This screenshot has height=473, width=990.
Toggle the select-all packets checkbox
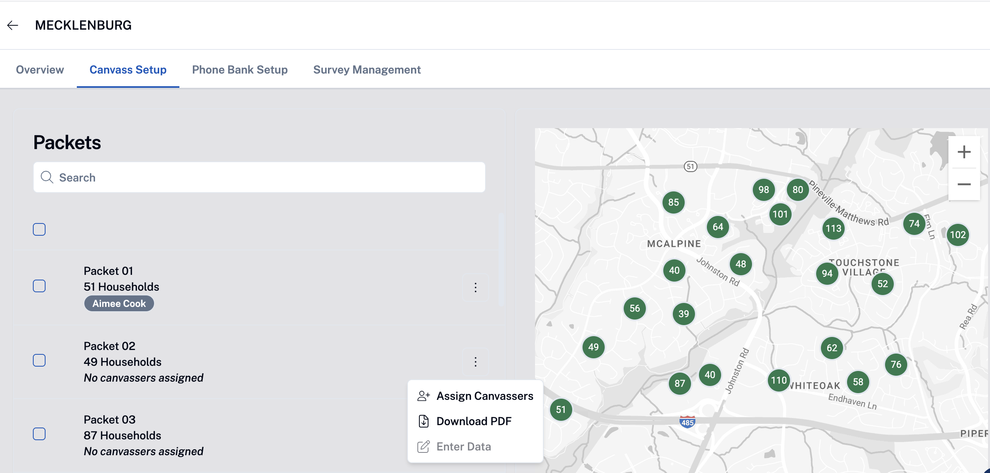click(x=39, y=229)
